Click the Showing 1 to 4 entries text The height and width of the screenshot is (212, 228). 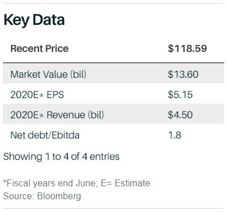(61, 157)
